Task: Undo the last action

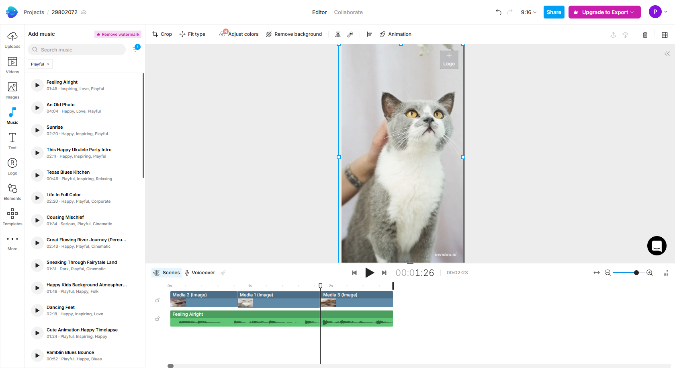Action: coord(499,12)
